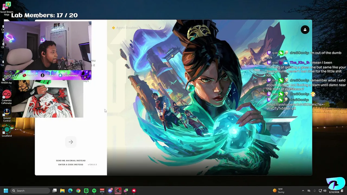Open the Windows Start menu
Image resolution: width=347 pixels, height=195 pixels.
tap(6, 191)
